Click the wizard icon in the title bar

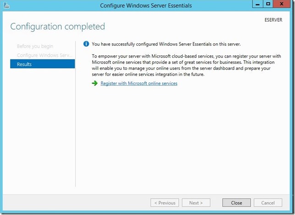[x=5, y=5]
